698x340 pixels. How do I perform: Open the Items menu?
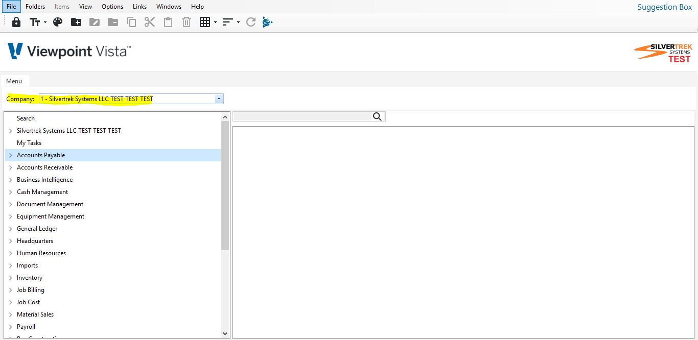pyautogui.click(x=62, y=7)
